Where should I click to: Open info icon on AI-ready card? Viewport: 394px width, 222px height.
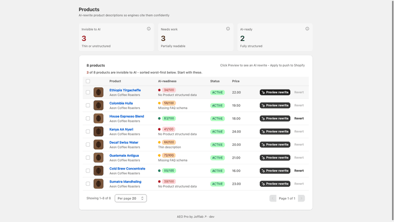click(x=307, y=29)
